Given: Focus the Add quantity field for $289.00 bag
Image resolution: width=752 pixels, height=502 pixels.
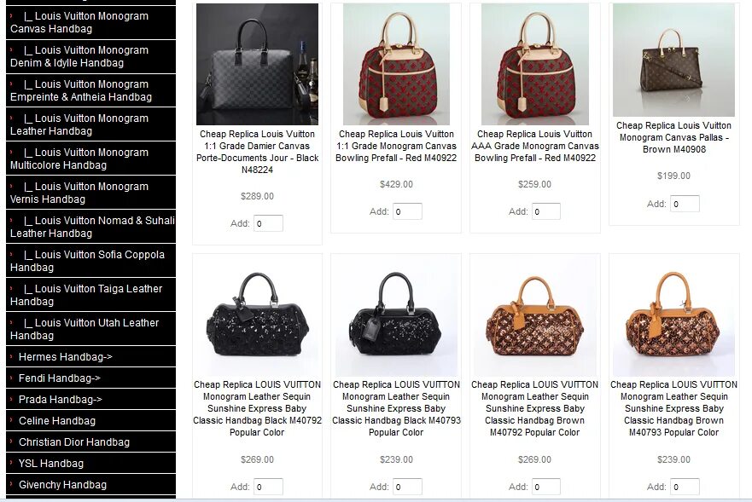Looking at the screenshot, I should coord(268,223).
